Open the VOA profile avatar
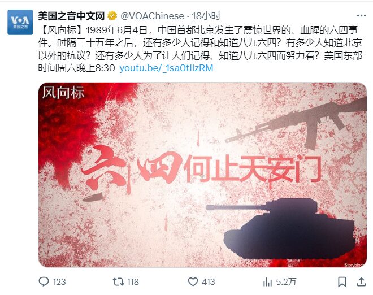373x295 pixels. (x=20, y=22)
